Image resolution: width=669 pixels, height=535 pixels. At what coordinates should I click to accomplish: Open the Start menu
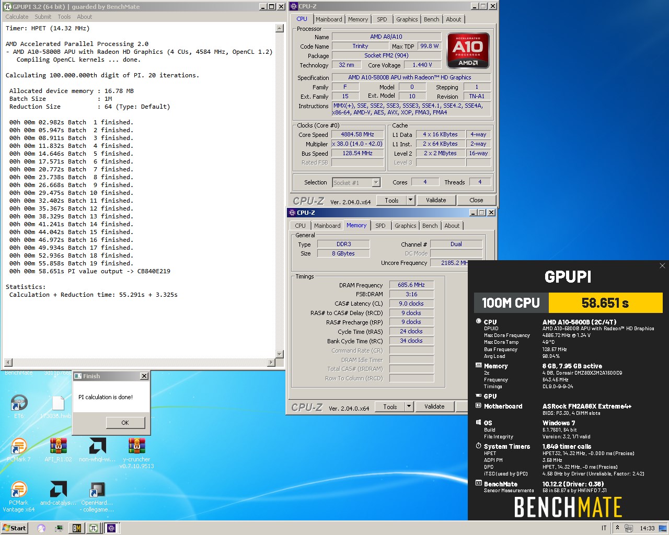(14, 528)
